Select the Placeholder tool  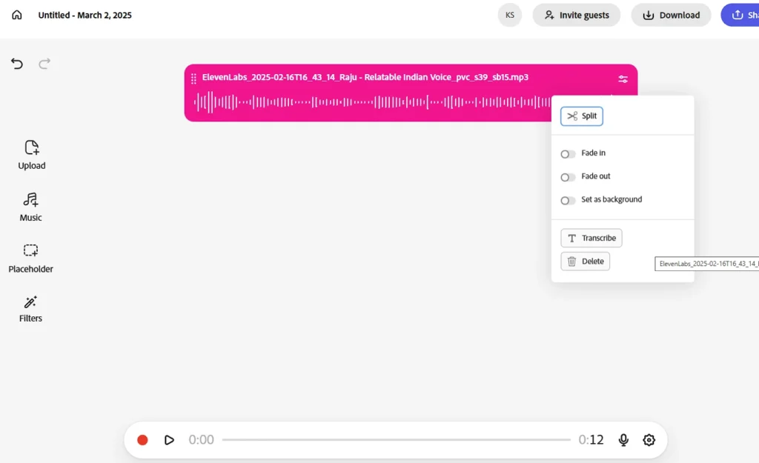click(x=30, y=258)
